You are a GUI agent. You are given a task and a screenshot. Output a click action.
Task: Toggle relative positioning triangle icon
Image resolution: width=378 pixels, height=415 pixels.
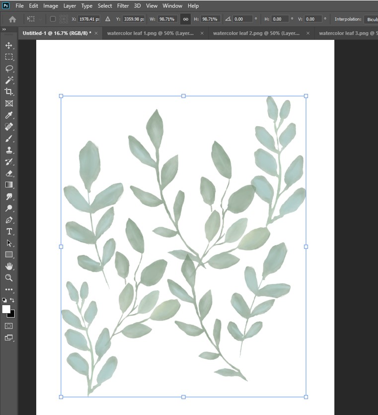pos(108,19)
